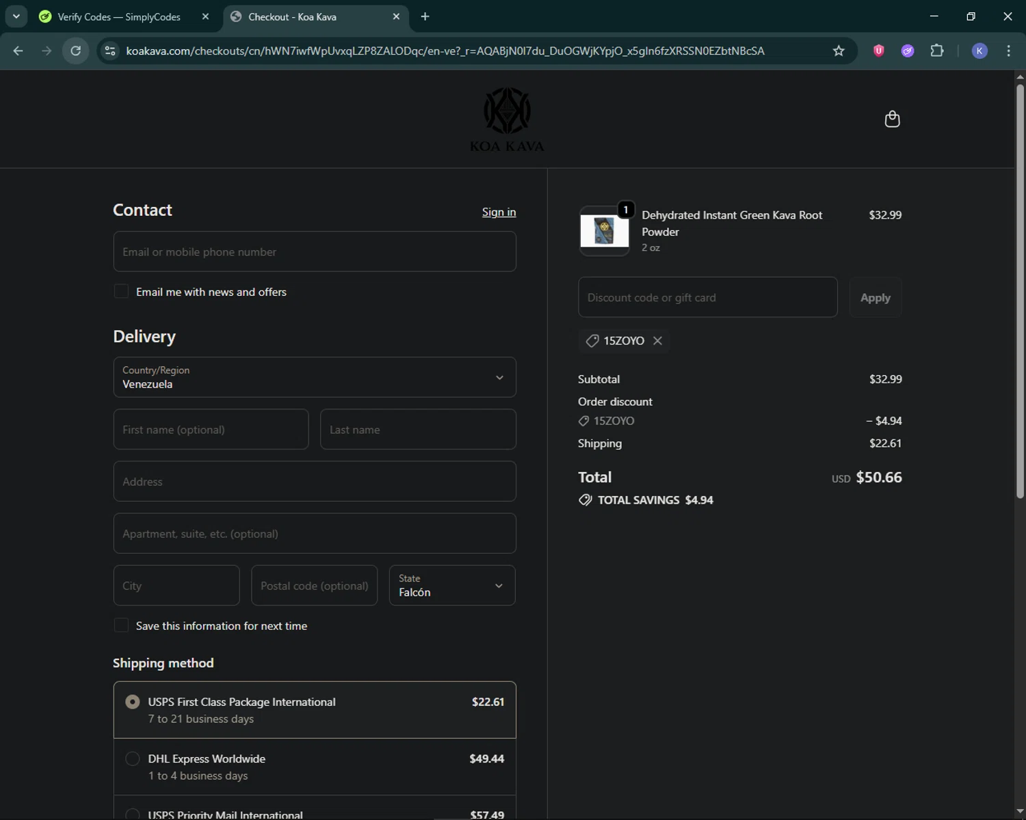Enable 'Email me with news and offers'
This screenshot has width=1026, height=820.
click(x=121, y=292)
